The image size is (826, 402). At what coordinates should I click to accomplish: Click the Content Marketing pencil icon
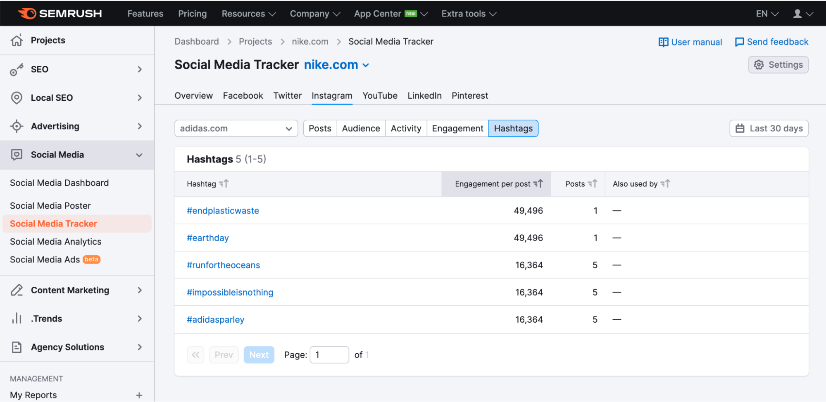point(17,290)
